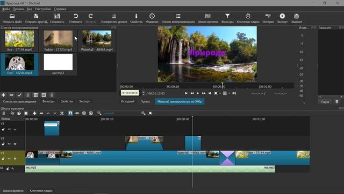The image size is (344, 194).
Task: Open the grid display dropdown in player
Action: (229, 93)
